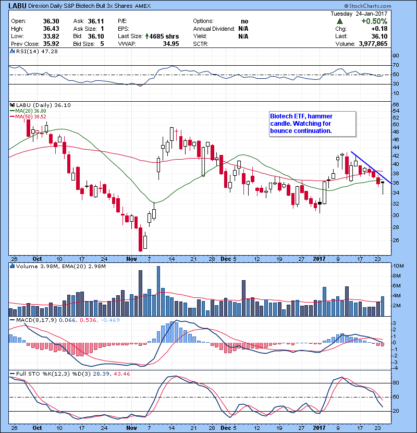The height and width of the screenshot is (433, 417).
Task: Click the MA(20) 36.80 legend text
Action: click(31, 111)
